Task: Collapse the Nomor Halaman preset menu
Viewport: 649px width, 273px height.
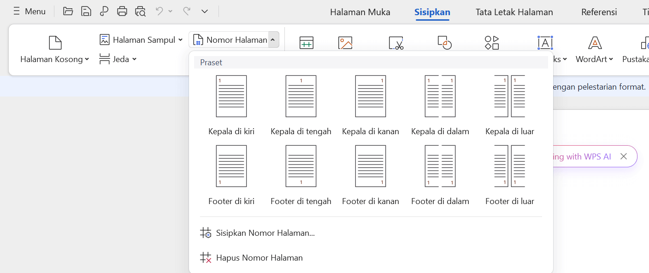Action: [x=273, y=40]
